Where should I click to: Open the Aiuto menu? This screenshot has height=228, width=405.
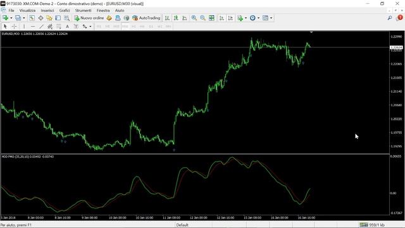(x=120, y=10)
